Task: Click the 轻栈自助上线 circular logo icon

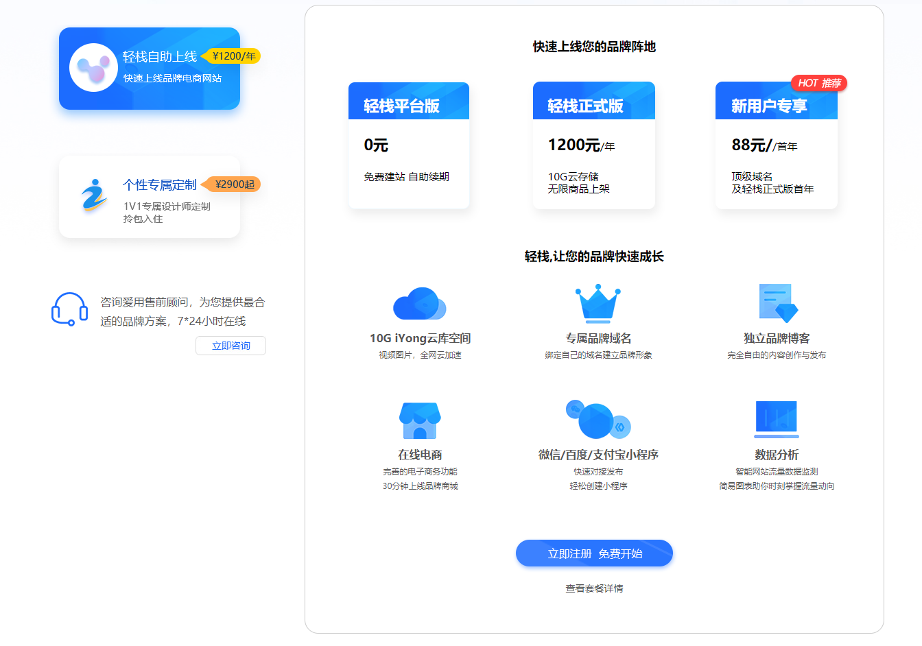Action: (93, 67)
